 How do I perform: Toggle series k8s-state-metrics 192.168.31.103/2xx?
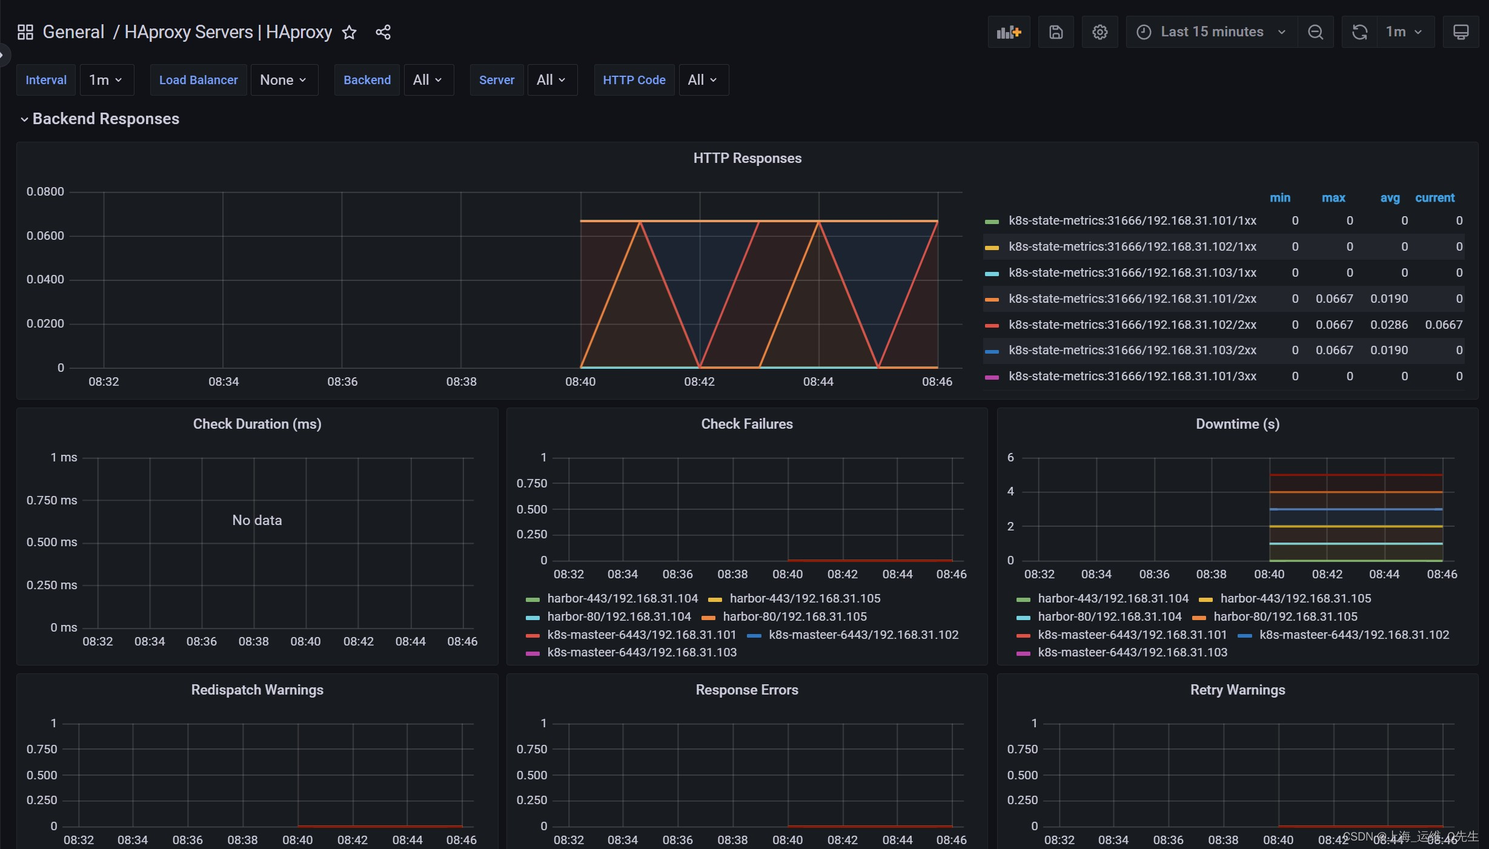(1132, 350)
